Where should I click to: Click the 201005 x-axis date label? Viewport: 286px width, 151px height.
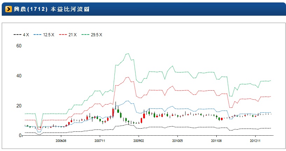tap(177, 141)
